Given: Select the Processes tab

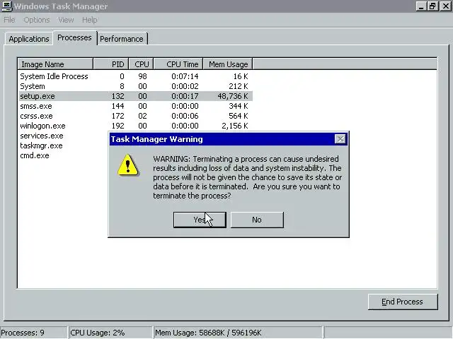Looking at the screenshot, I should tap(74, 37).
